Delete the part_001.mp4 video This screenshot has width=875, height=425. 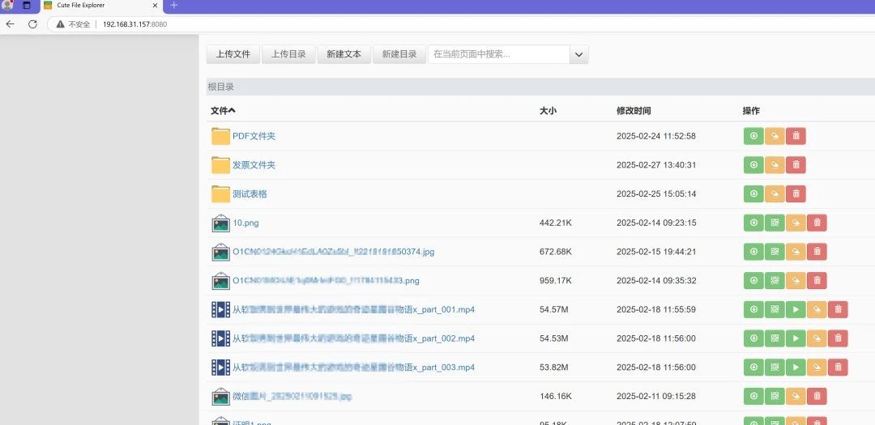(839, 309)
